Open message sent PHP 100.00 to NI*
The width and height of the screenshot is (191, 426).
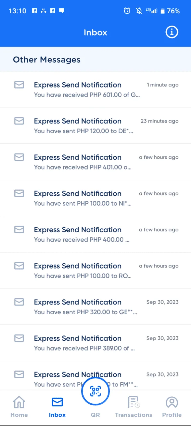(95, 198)
